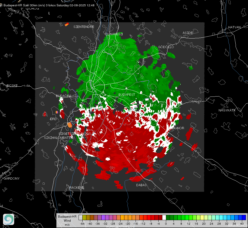This screenshot has height=228, width=248.
Task: Click the pale yellow swatch above 20
Action: 202,218
